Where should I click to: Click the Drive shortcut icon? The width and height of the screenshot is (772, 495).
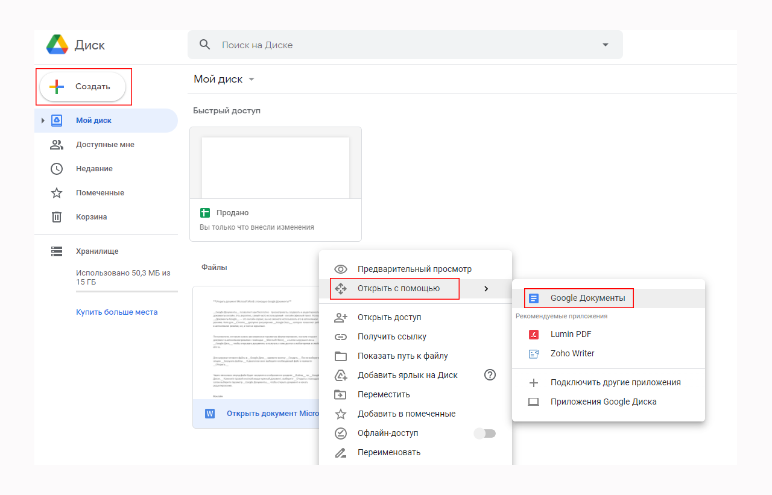(341, 375)
